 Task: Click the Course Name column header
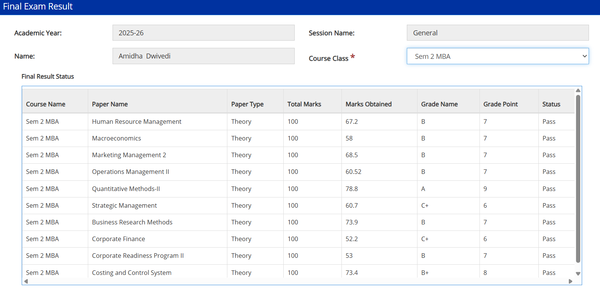(46, 104)
